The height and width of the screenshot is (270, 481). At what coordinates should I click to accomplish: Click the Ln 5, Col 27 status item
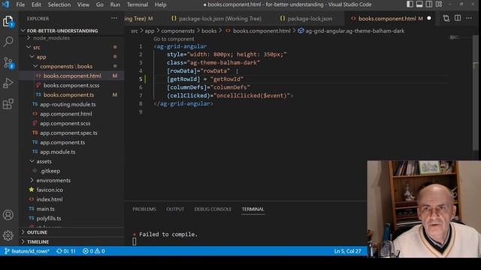(x=347, y=251)
